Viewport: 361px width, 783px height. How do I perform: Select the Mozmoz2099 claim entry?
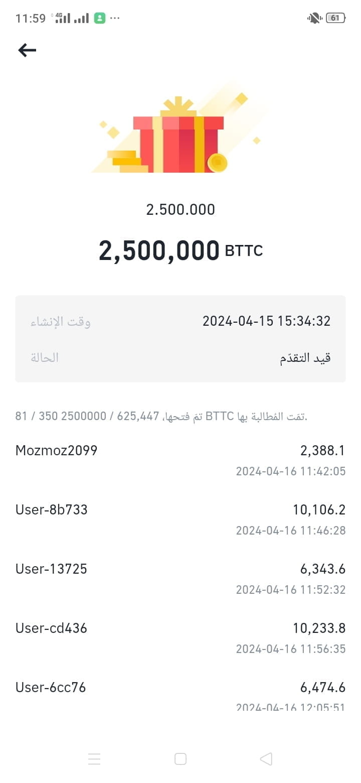coord(180,460)
